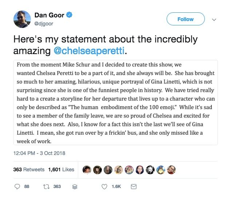Click the first liker avatar in row

tap(87, 169)
